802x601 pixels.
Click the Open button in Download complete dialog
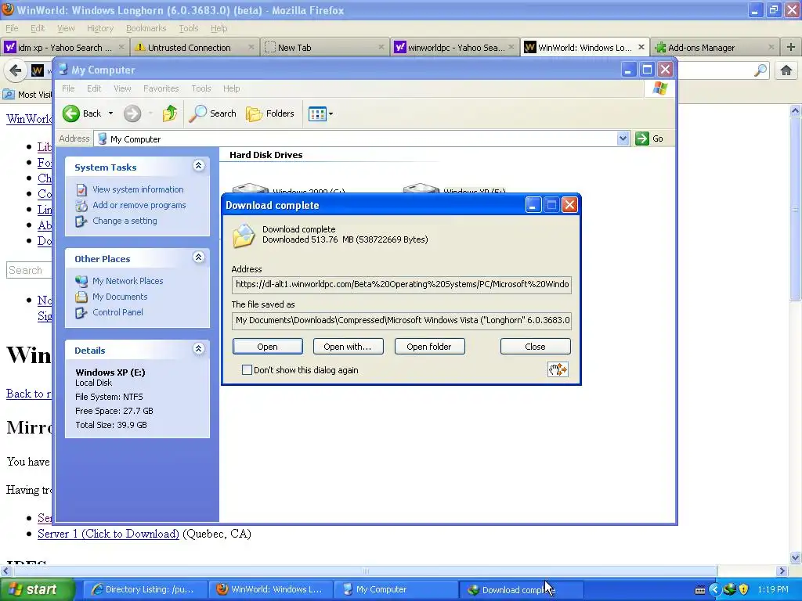pos(268,347)
